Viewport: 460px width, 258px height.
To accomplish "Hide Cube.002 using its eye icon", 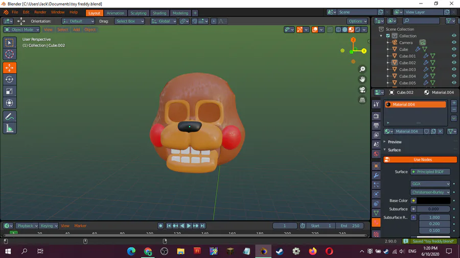I will click(454, 63).
